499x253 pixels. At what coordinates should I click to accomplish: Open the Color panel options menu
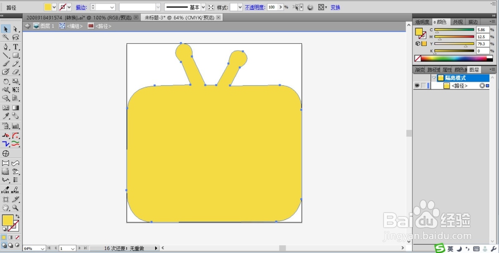pyautogui.click(x=493, y=21)
